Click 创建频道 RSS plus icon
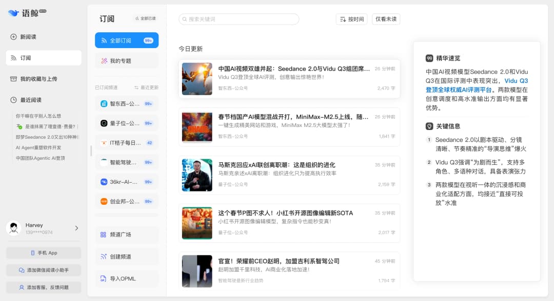This screenshot has height=301, width=554. tap(104, 256)
